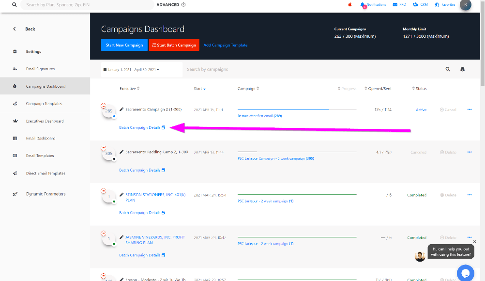Screen dimensions: 485x281
Task: Sort the list by Executive column
Action: [130, 89]
